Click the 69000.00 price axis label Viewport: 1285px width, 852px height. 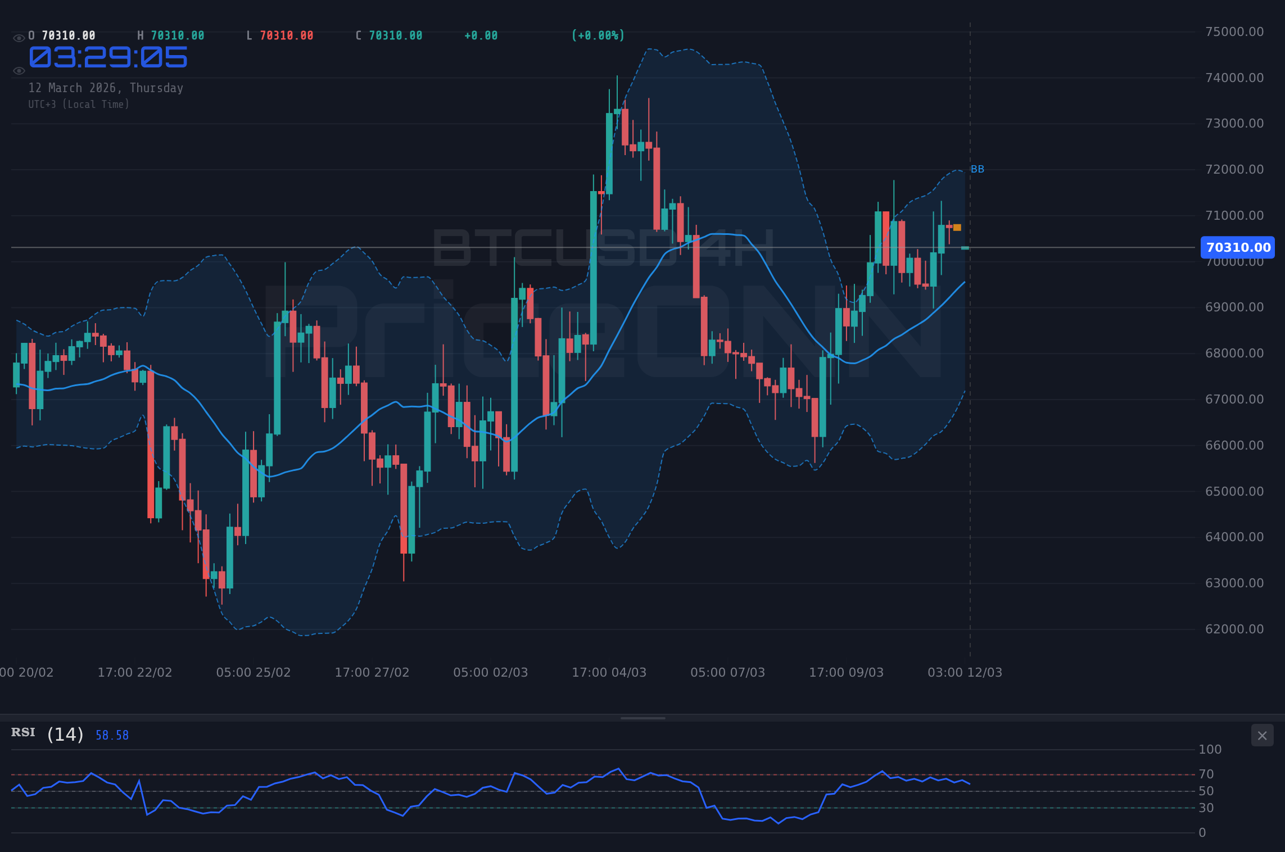(1234, 307)
